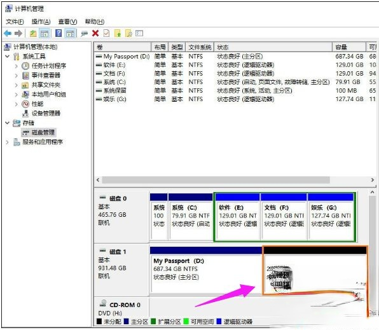The image size is (379, 330).
Task: Click the disk pane scroll-up arrow
Action: pos(372,193)
